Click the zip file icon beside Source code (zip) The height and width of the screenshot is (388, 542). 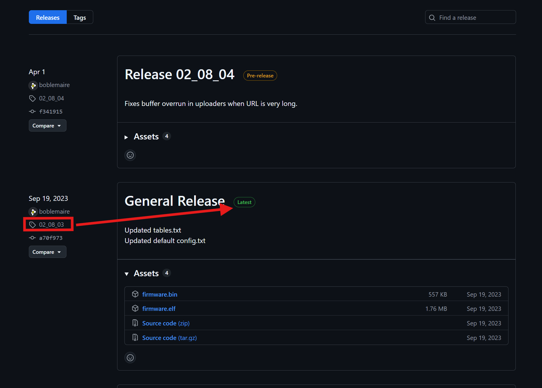(135, 323)
